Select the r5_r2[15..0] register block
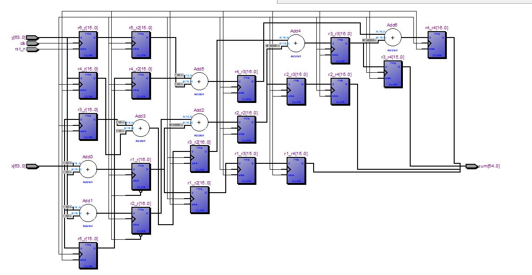 (141, 45)
